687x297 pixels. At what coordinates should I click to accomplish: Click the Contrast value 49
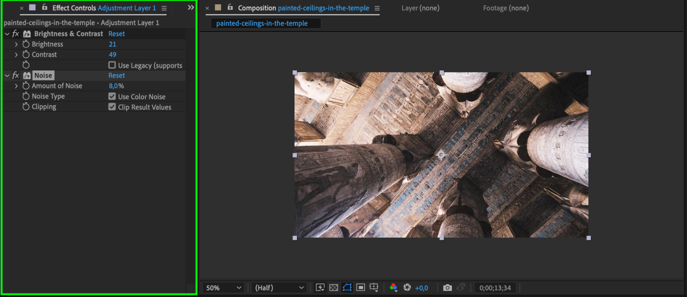coord(112,55)
